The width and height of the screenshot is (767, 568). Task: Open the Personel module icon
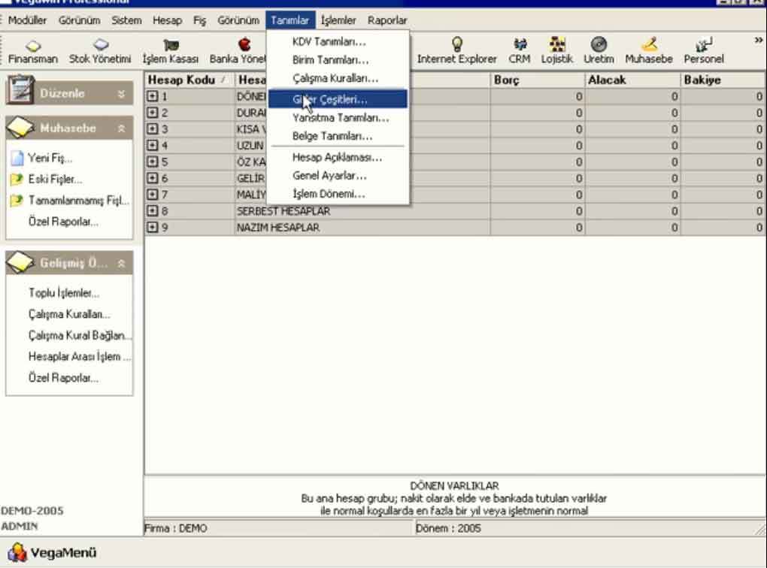point(704,51)
